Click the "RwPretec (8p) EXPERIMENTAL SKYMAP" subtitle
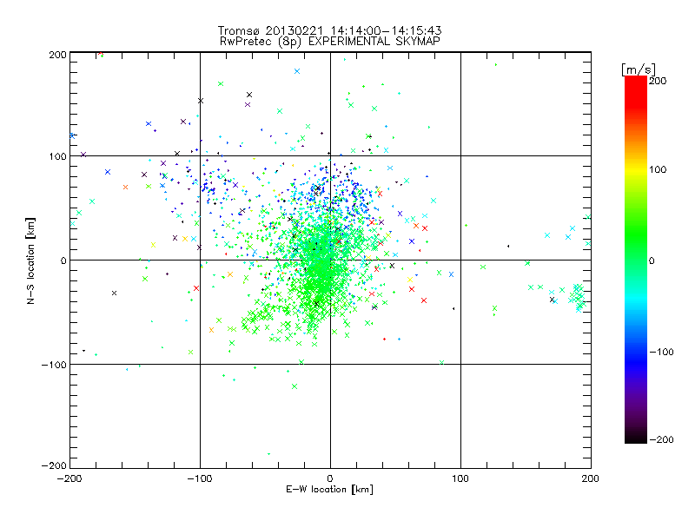This screenshot has width=695, height=521. [x=330, y=42]
